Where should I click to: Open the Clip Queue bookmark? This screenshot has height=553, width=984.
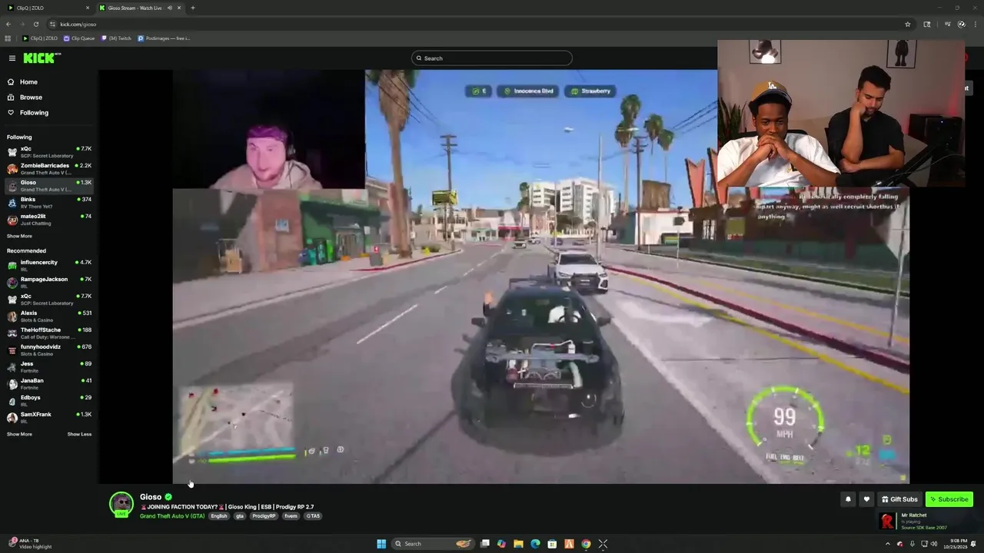79,38
